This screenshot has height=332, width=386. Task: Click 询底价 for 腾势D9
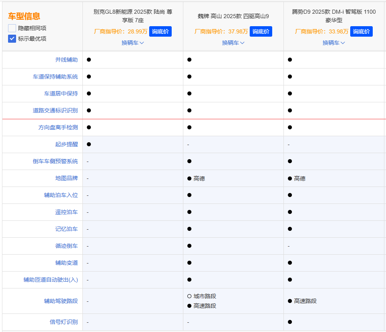361,31
